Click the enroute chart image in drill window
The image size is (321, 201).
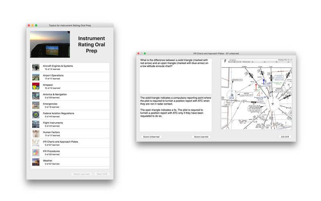coord(256,94)
